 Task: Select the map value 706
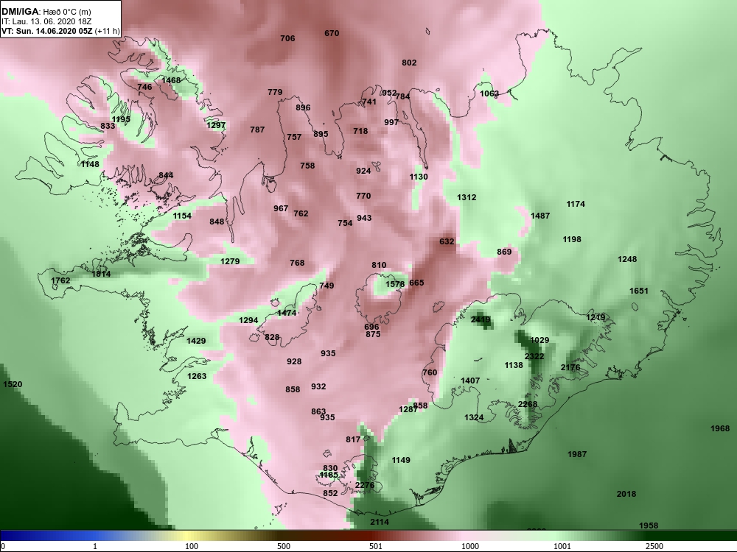[x=287, y=38]
